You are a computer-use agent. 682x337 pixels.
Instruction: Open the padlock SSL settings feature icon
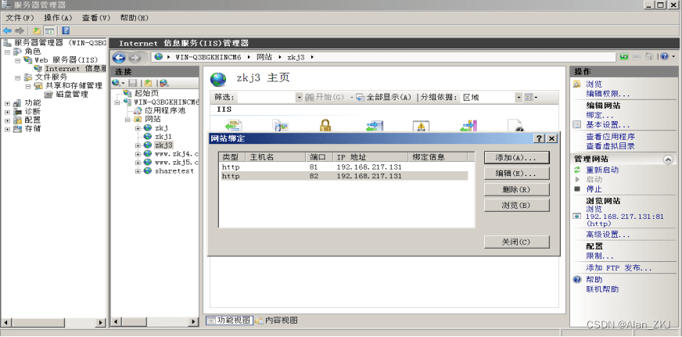click(x=325, y=125)
